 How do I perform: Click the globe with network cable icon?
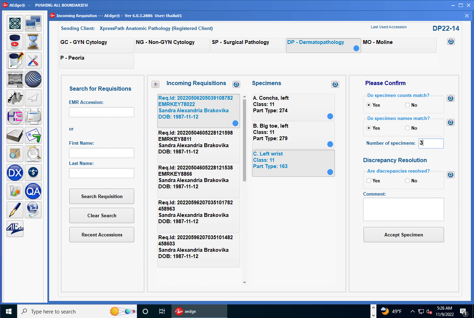(33, 210)
